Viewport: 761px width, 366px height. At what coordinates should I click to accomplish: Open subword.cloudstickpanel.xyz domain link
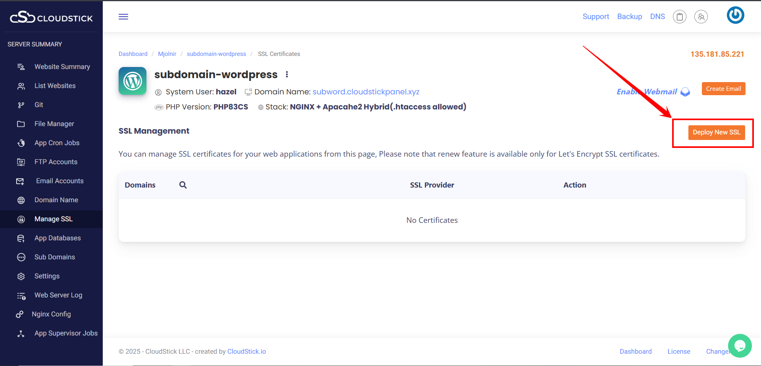pos(365,92)
